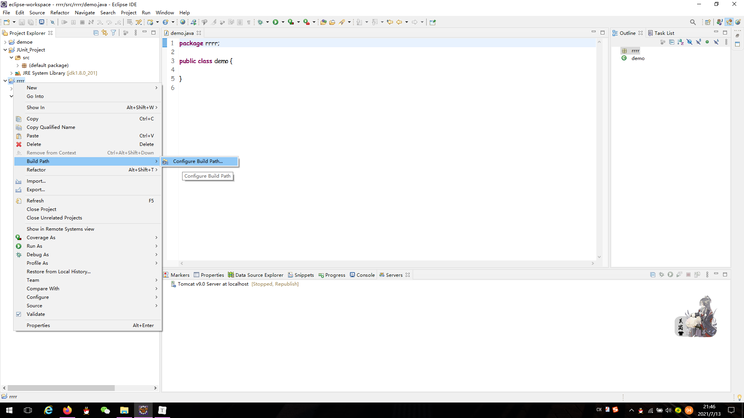Collapse the src folder in Project Explorer
The image size is (744, 418).
tap(11, 57)
